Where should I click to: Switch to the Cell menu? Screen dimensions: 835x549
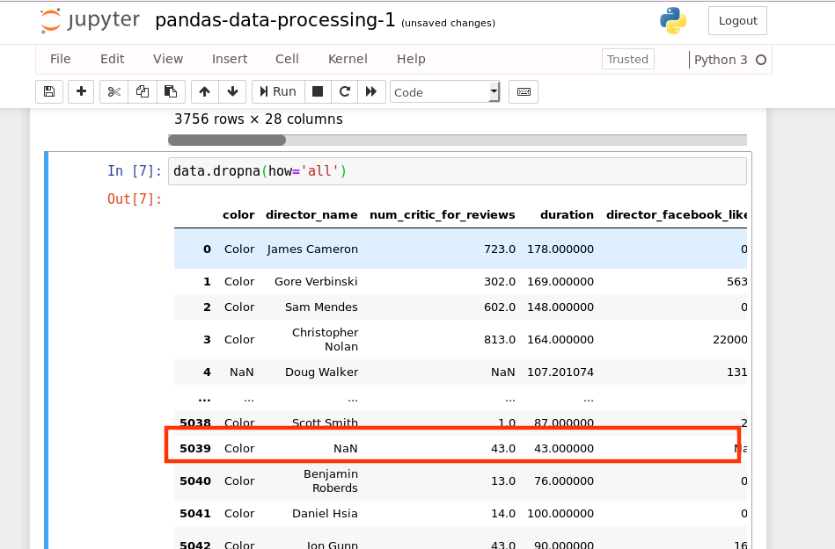coord(287,59)
